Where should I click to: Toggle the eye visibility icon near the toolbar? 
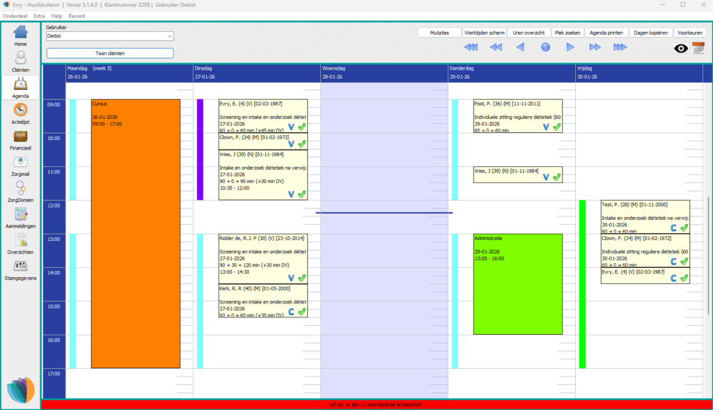(x=680, y=49)
